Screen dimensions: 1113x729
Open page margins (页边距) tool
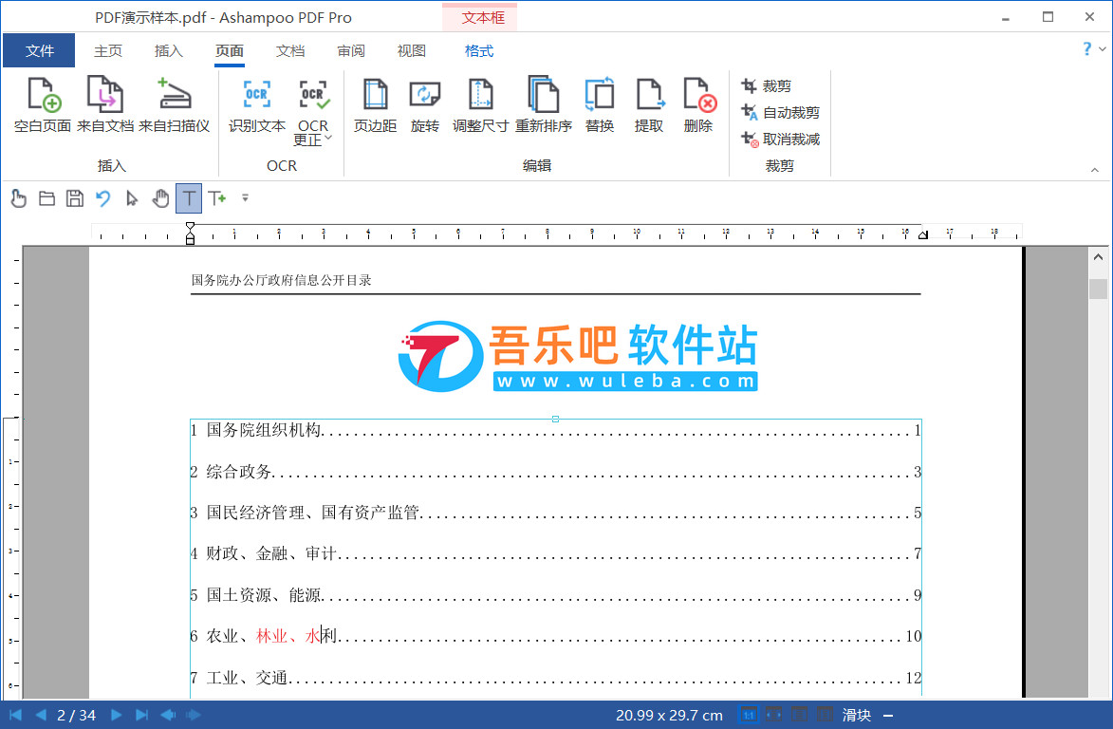[375, 105]
